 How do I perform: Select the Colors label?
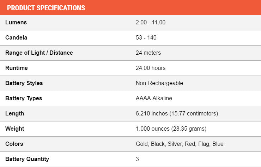(14, 144)
